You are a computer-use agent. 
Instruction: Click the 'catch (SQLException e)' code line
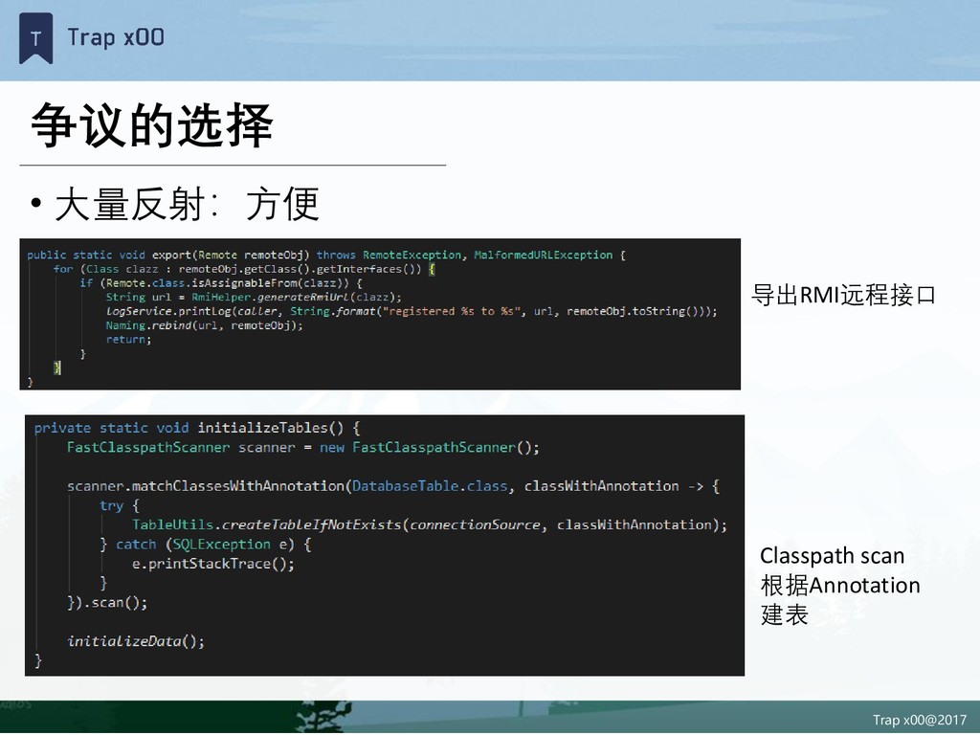click(206, 545)
